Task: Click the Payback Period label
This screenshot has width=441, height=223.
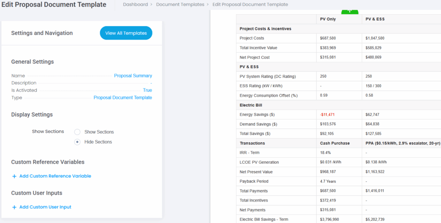Action: tap(254, 181)
